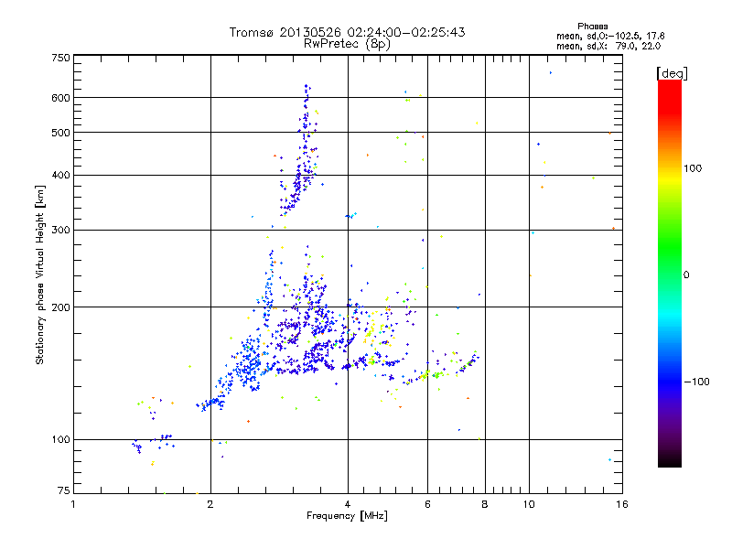Click the y-axis tick label '400'
Viewport: 732px width, 549px height.
[60, 175]
